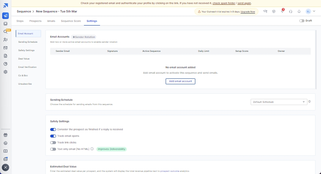Open the pie chart reports icon
The height and width of the screenshot is (174, 321).
(5, 64)
